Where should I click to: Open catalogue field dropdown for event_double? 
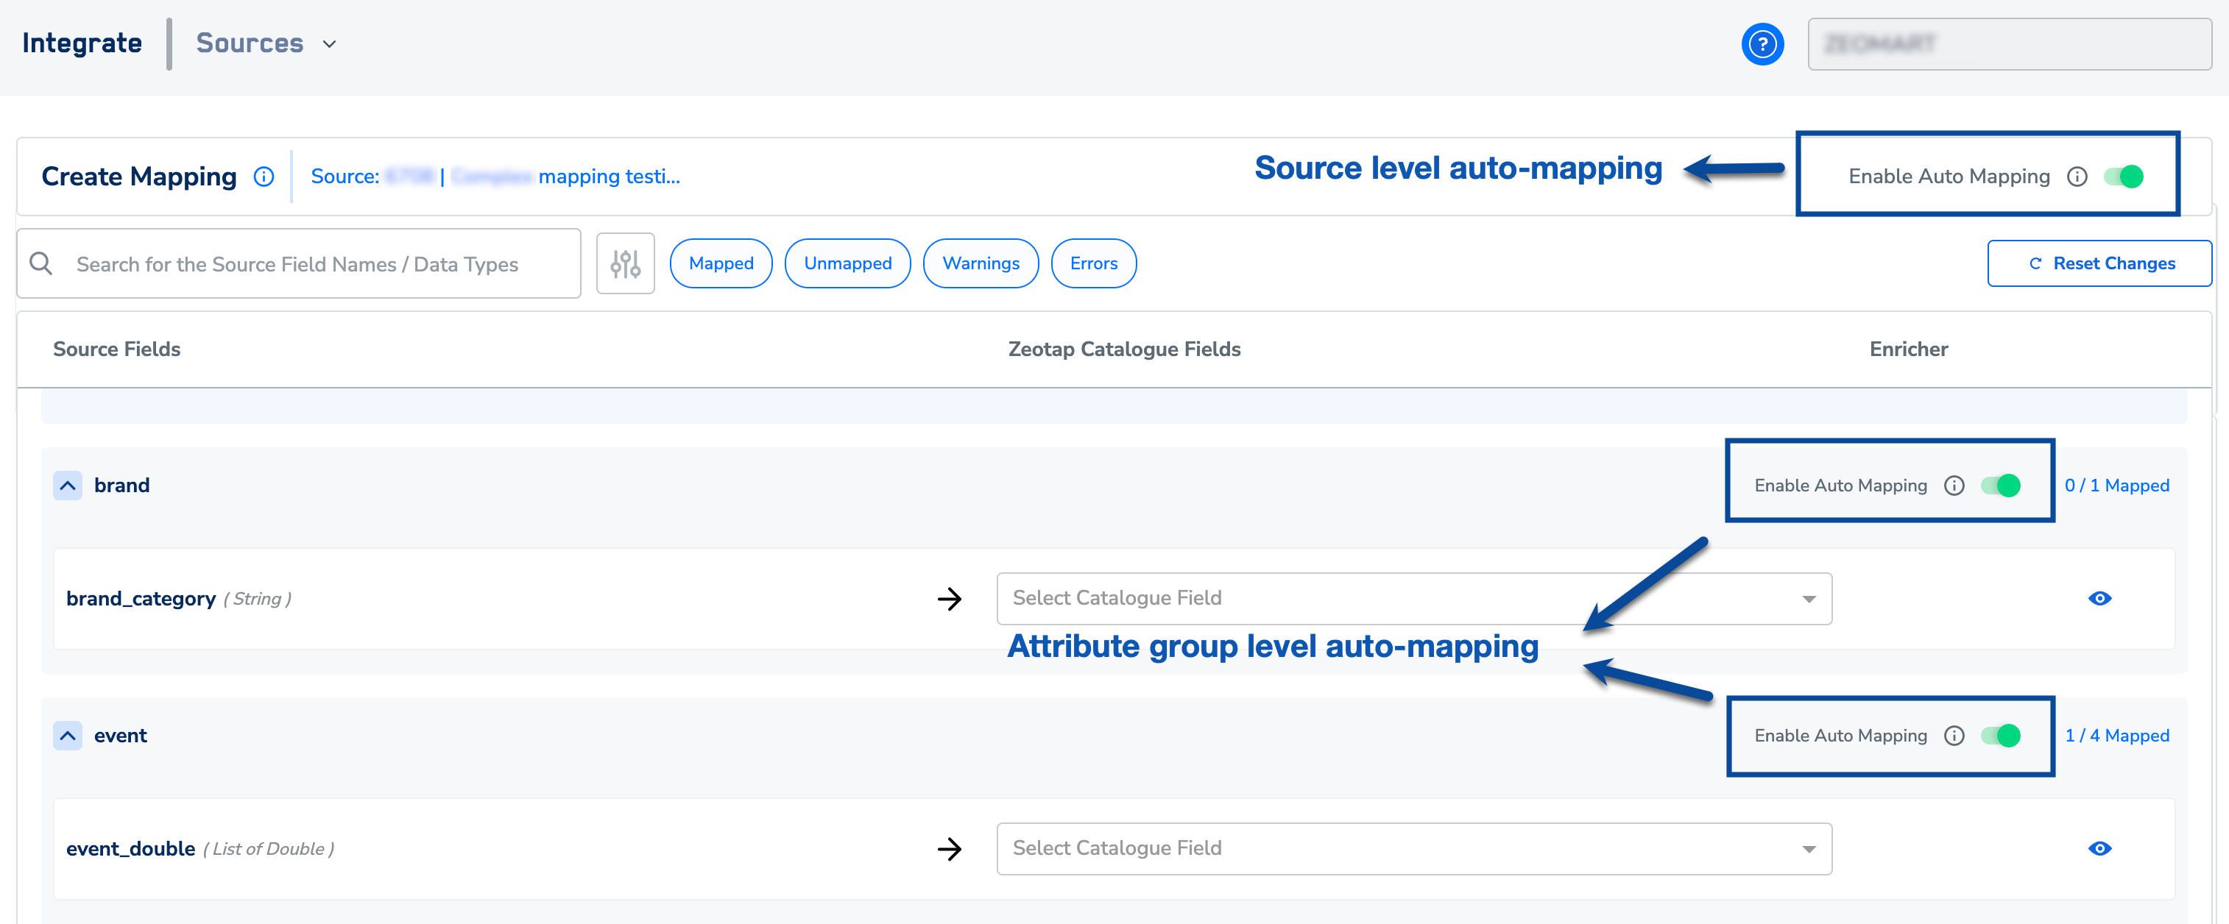click(x=1413, y=848)
